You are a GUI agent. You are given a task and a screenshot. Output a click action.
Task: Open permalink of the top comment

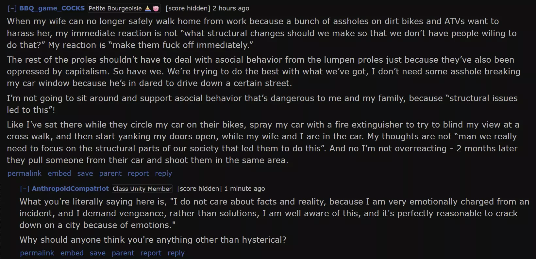click(25, 174)
